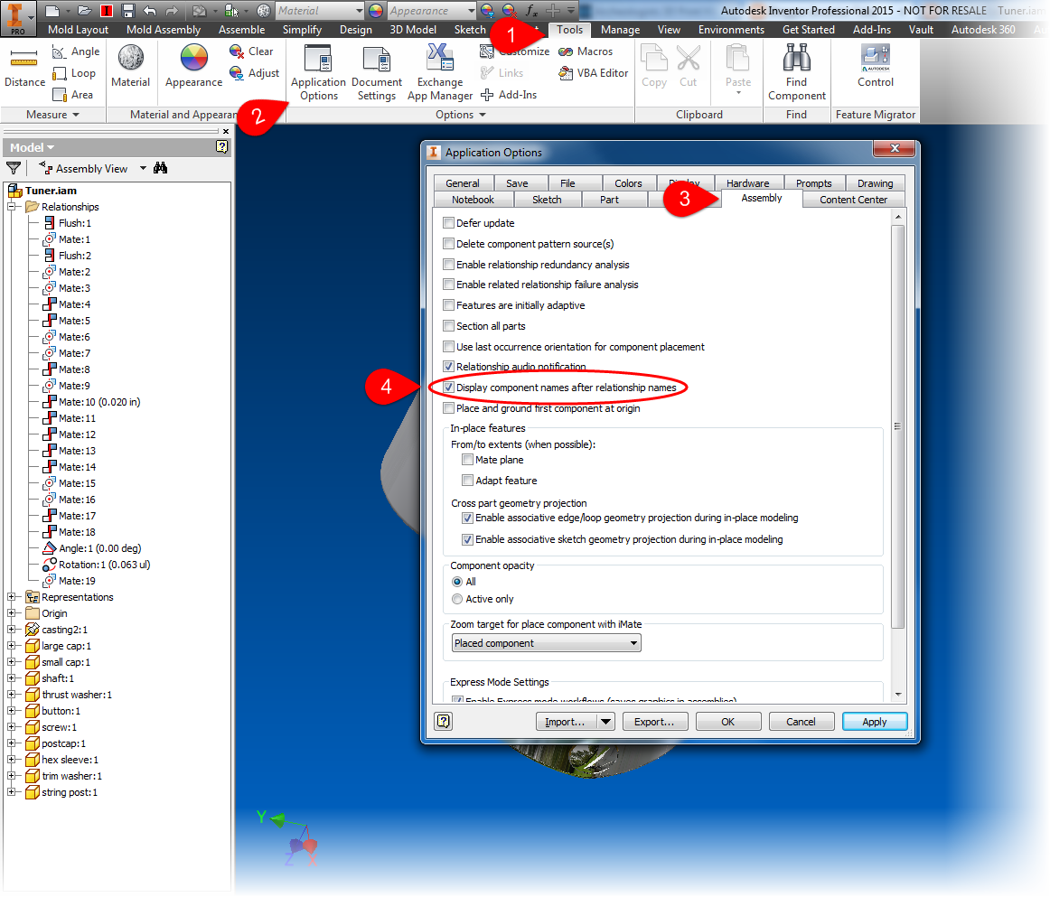
Task: Click the Export... button
Action: point(654,722)
